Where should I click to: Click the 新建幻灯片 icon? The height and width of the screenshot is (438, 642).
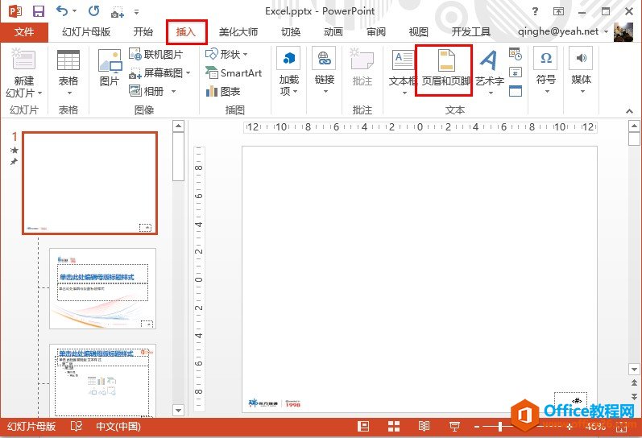[23, 60]
